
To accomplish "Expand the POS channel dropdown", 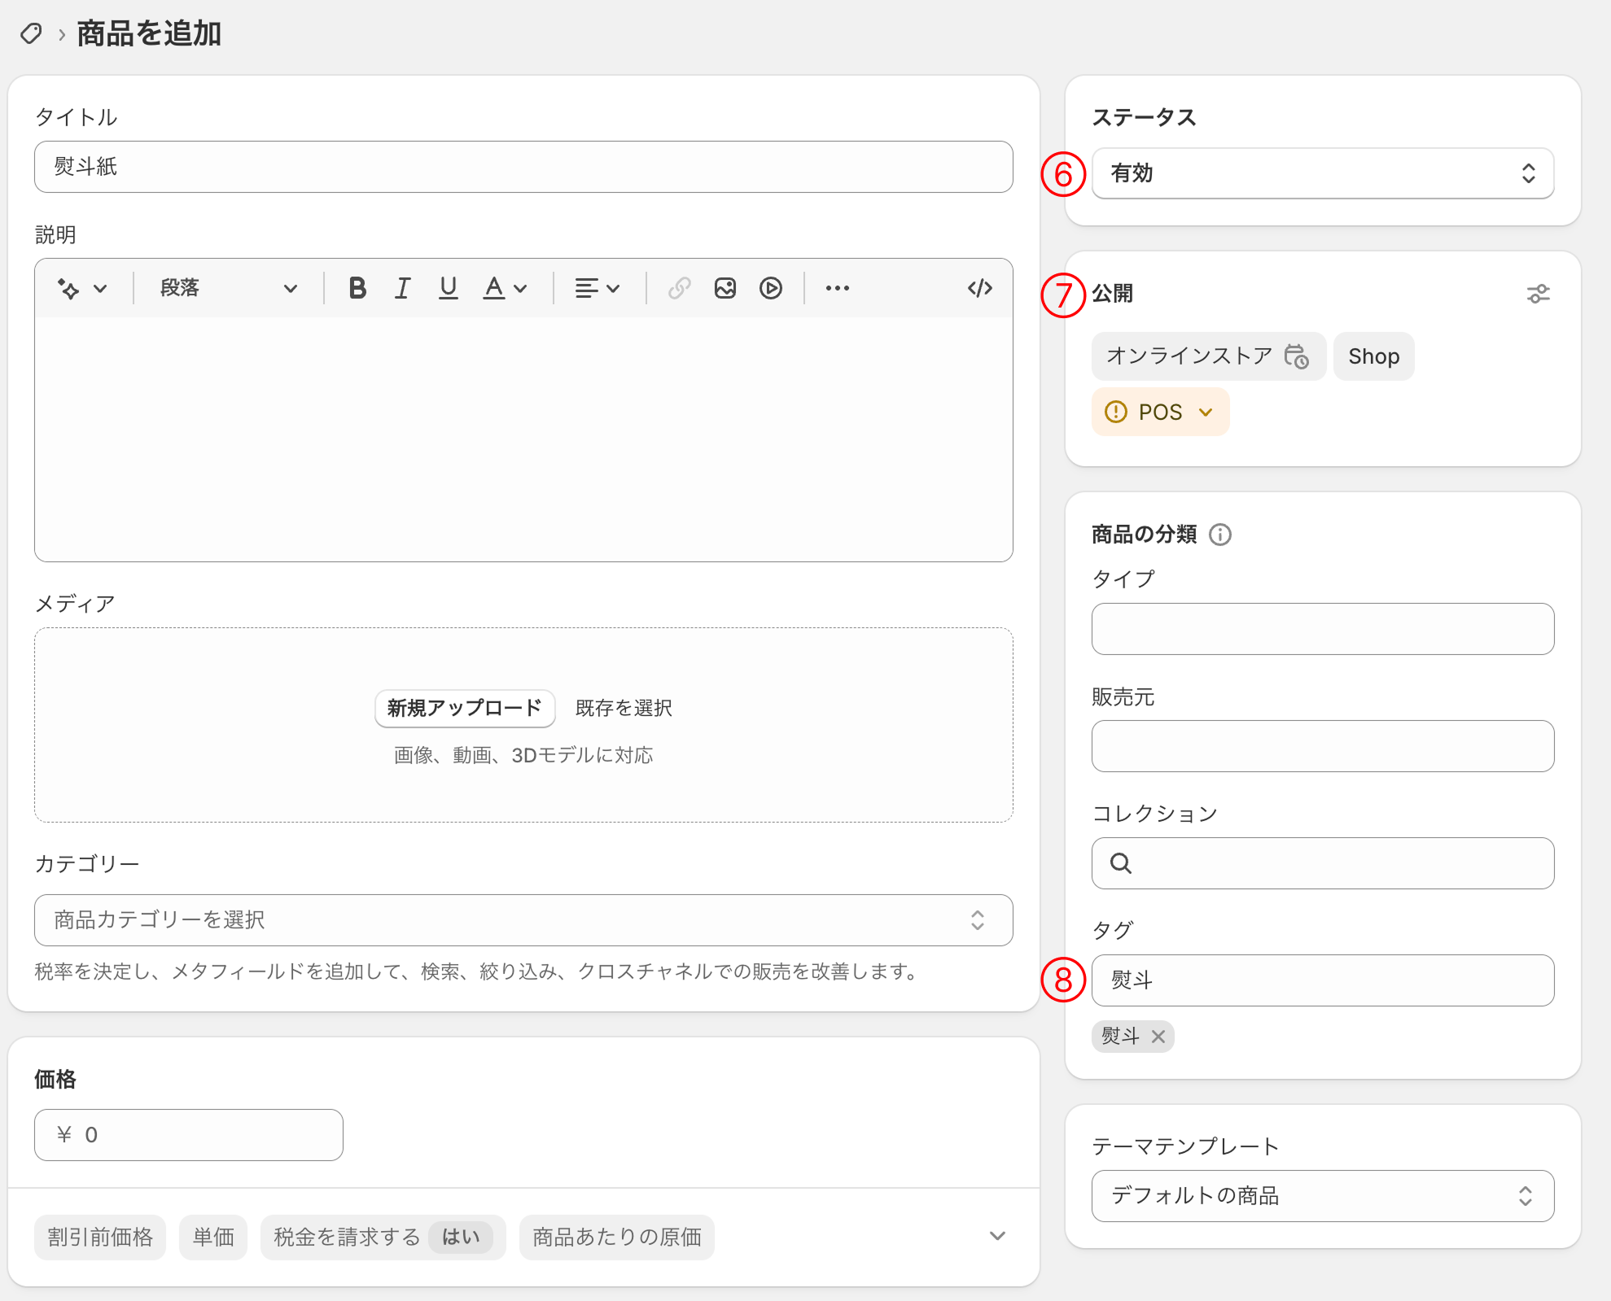I will click(x=1160, y=412).
